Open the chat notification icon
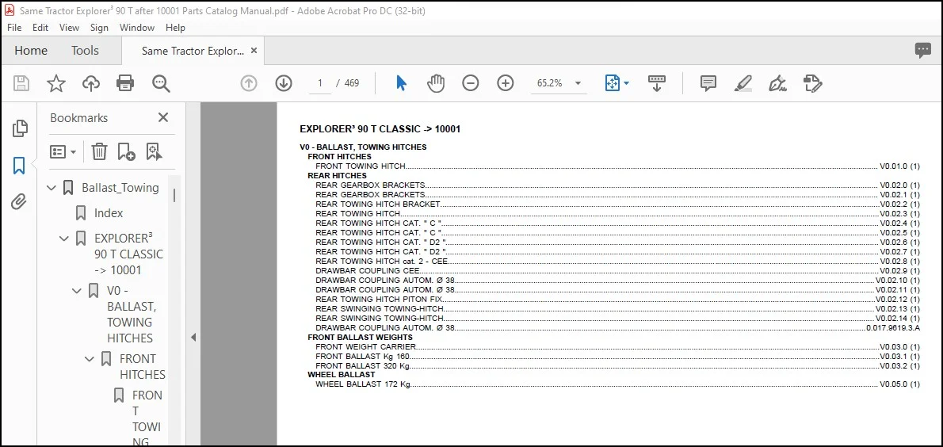This screenshot has height=447, width=943. [x=922, y=51]
